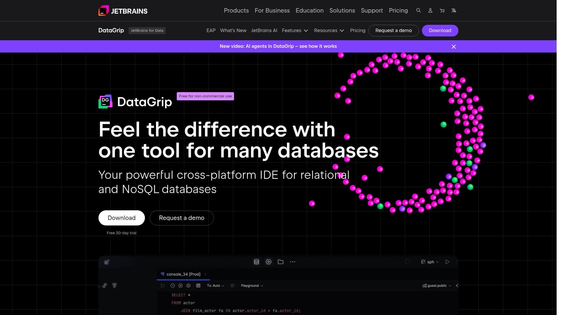Click folder icon in IDE preview toolbar
This screenshot has height=315, width=561.
[x=280, y=262]
